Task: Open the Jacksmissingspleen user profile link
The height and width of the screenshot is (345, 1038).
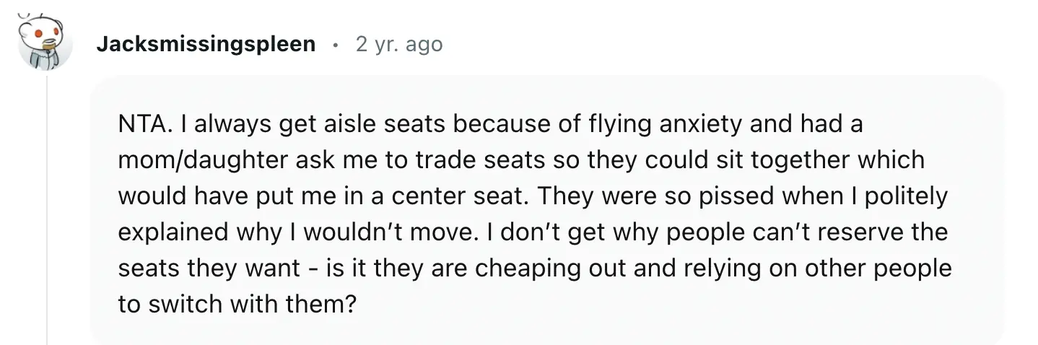Action: [206, 44]
